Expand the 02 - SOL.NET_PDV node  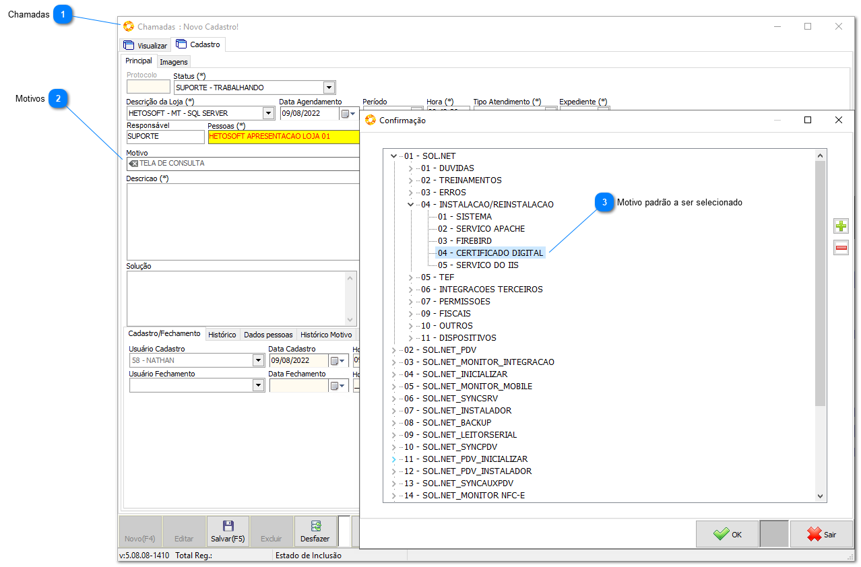(x=393, y=350)
